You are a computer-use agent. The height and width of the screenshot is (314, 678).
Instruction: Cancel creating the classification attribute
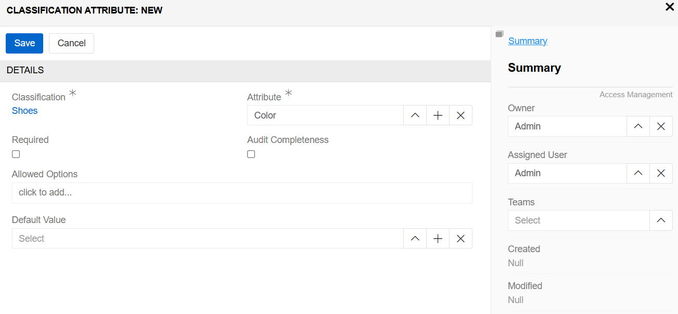tap(71, 43)
